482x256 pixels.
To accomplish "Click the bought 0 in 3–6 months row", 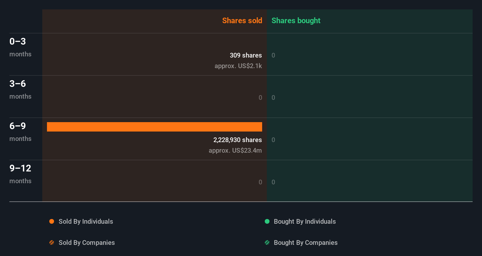I will coord(273,97).
